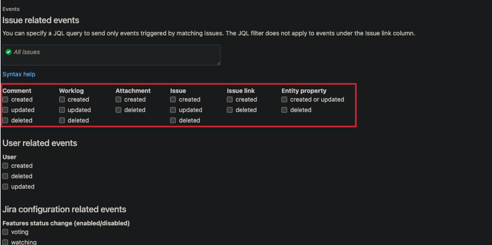Enable voting feature status checkbox
492x245 pixels.
click(6, 232)
